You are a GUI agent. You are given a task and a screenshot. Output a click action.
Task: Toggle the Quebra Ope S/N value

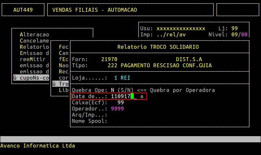pyautogui.click(x=113, y=90)
